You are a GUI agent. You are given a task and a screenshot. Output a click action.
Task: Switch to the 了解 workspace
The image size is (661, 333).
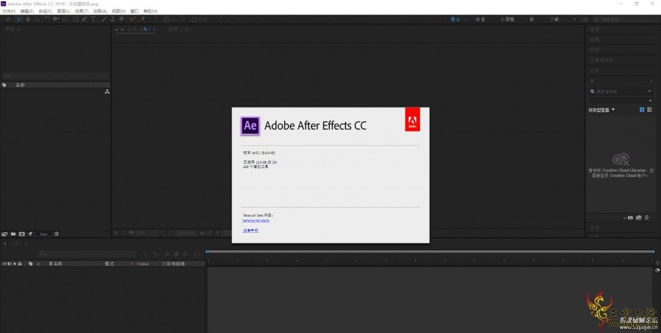[x=554, y=19]
